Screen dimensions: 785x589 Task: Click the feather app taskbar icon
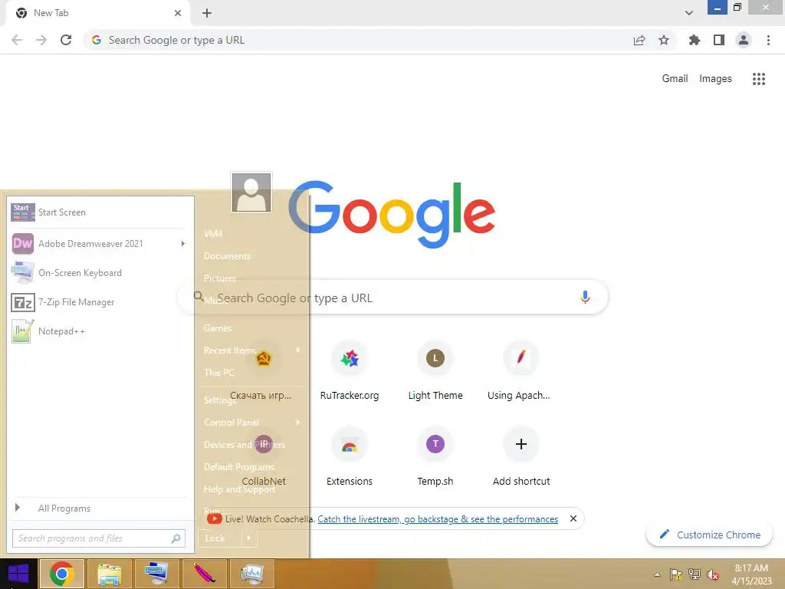coord(204,574)
